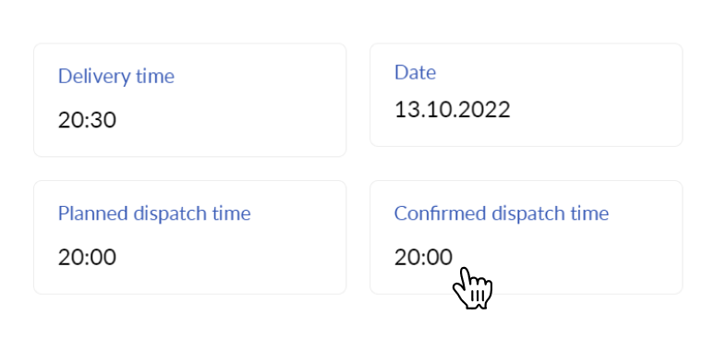Open the Planned dispatch time card
This screenshot has height=340, width=715.
(x=189, y=237)
